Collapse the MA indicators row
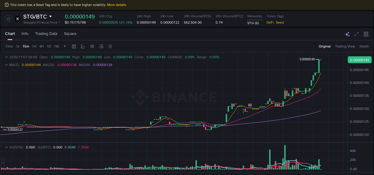This screenshot has height=175, width=374. [6, 65]
